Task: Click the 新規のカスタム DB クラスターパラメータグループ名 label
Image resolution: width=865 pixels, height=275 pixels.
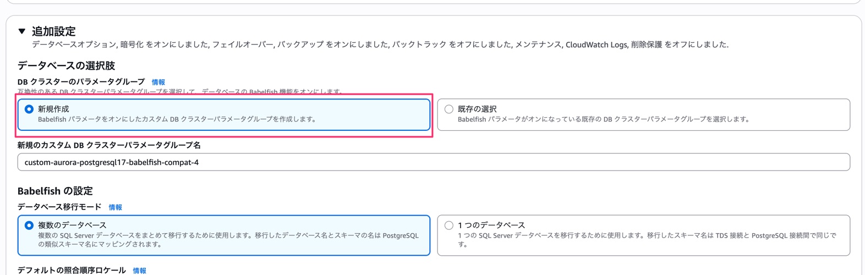Action: point(109,145)
